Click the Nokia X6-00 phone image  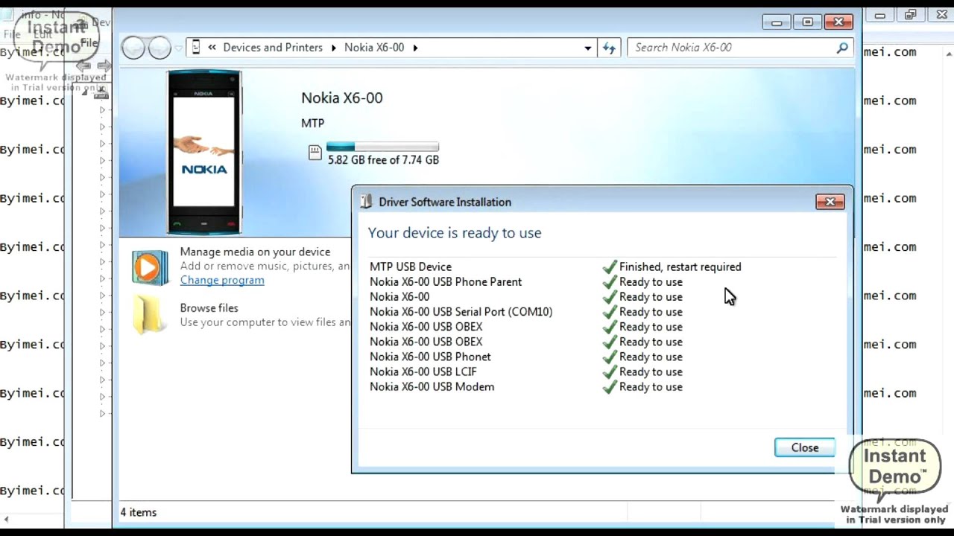(x=204, y=152)
